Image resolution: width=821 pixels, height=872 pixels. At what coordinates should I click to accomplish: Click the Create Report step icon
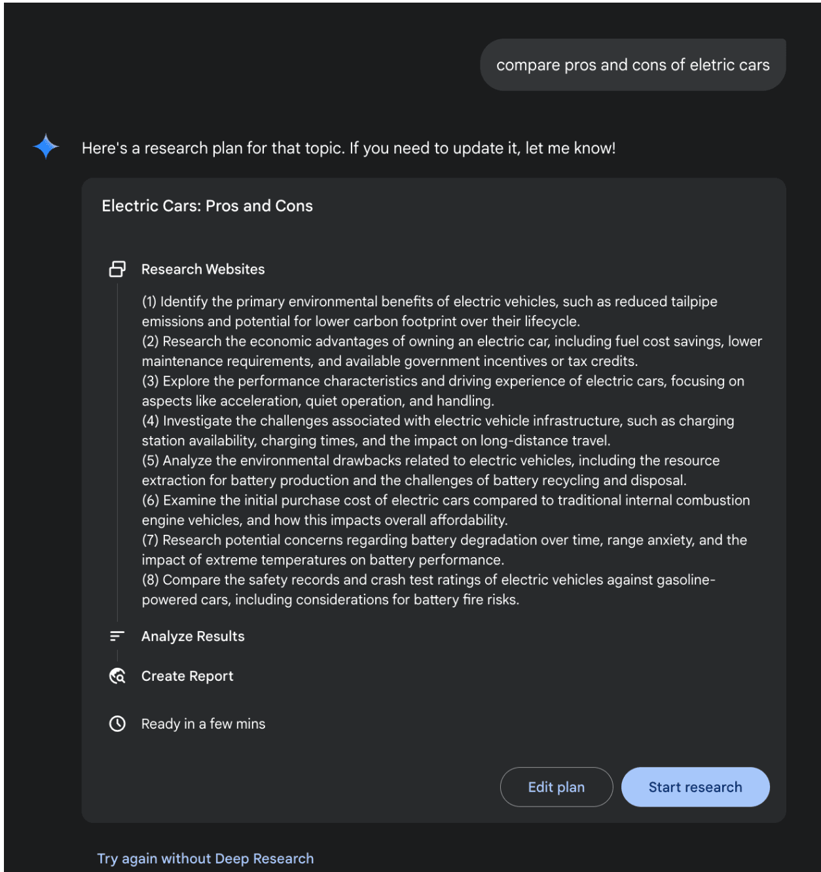point(117,676)
